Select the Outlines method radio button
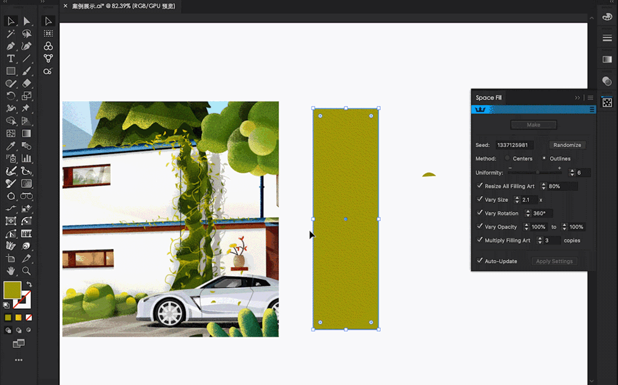The image size is (618, 385). [544, 158]
